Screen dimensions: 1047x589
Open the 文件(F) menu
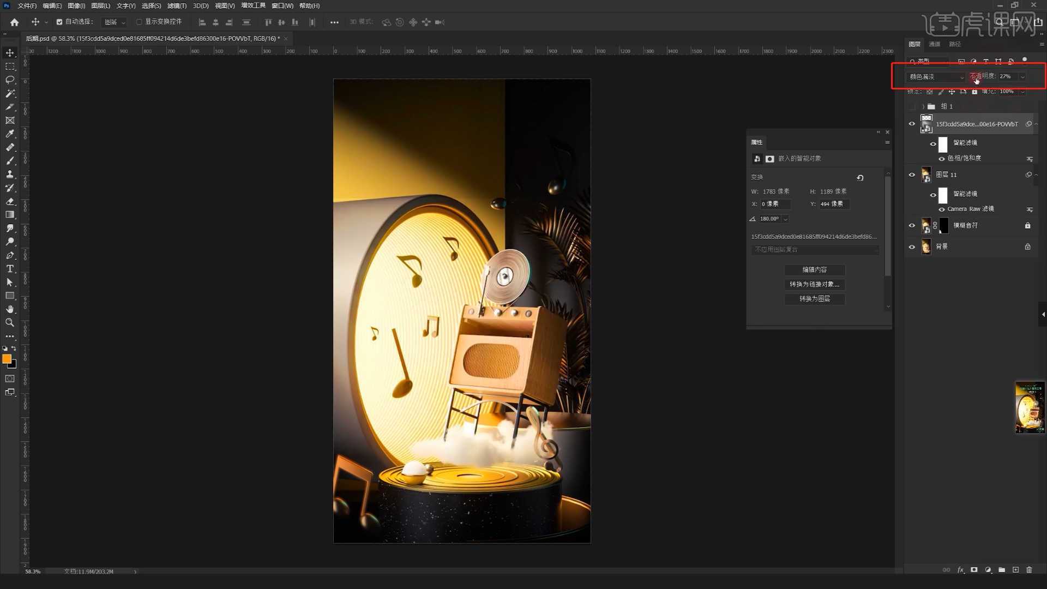coord(27,6)
